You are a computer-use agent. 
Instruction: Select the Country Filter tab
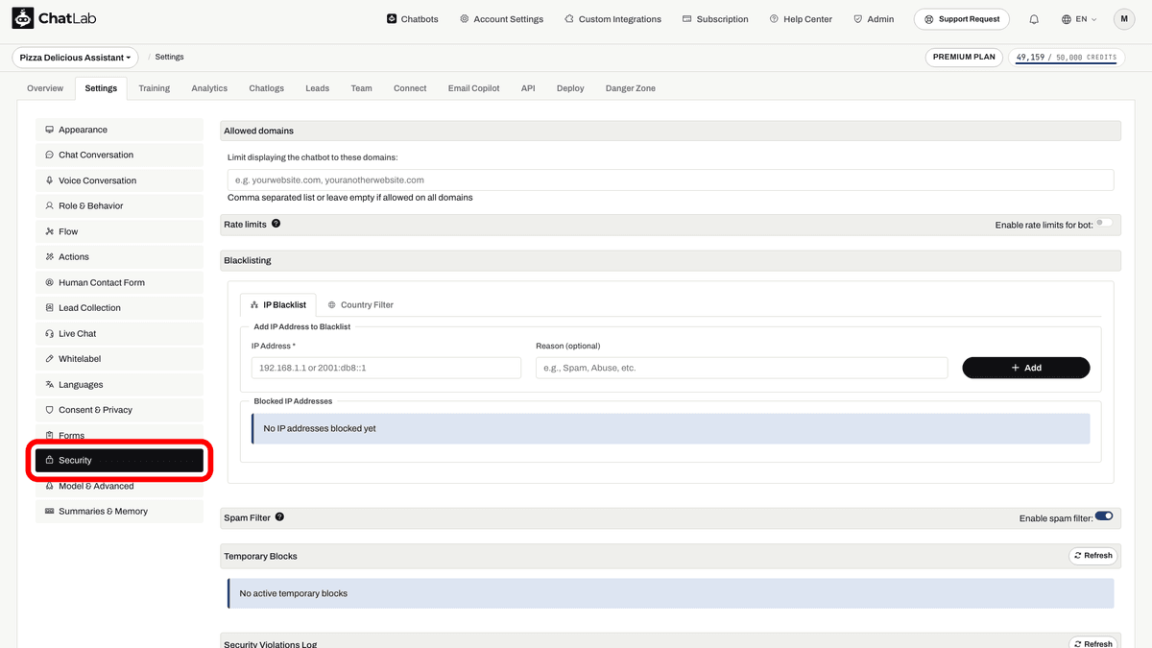click(360, 305)
